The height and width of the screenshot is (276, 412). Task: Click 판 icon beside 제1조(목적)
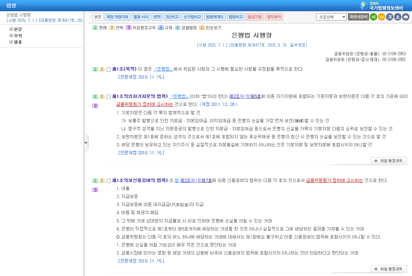[95, 69]
